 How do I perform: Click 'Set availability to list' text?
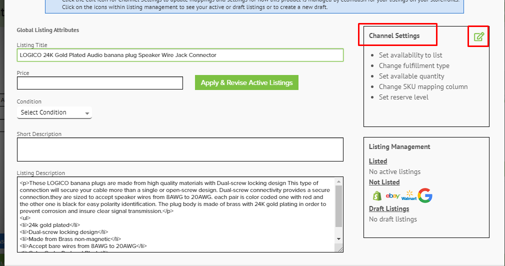point(410,55)
